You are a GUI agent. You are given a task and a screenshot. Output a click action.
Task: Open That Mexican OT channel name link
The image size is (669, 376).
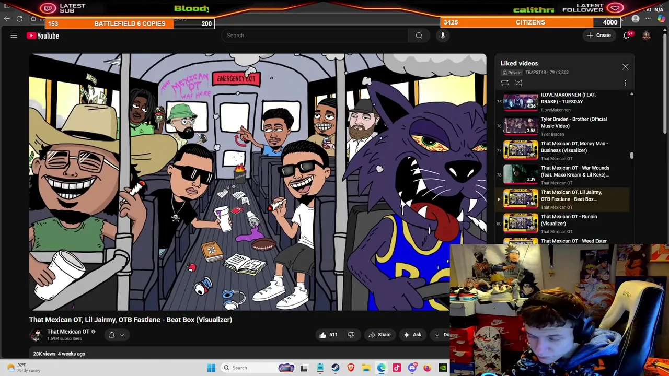tap(68, 332)
